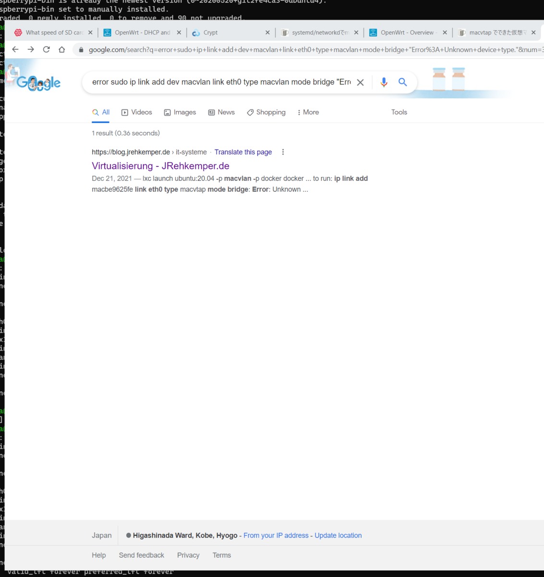Image resolution: width=544 pixels, height=577 pixels.
Task: Select the News search filter
Action: (x=221, y=113)
